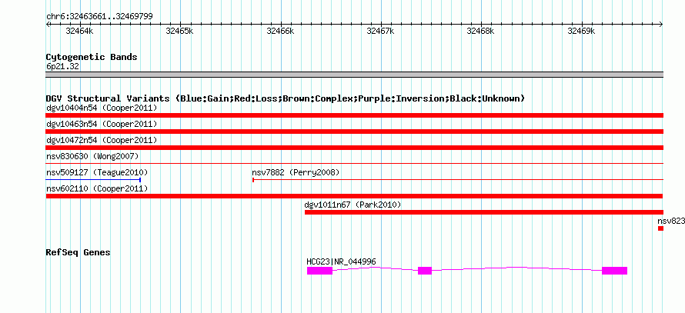Image resolution: width=685 pixels, height=313 pixels.
Task: Click the nsv509127 (Teague2010) label
Action: point(97,172)
